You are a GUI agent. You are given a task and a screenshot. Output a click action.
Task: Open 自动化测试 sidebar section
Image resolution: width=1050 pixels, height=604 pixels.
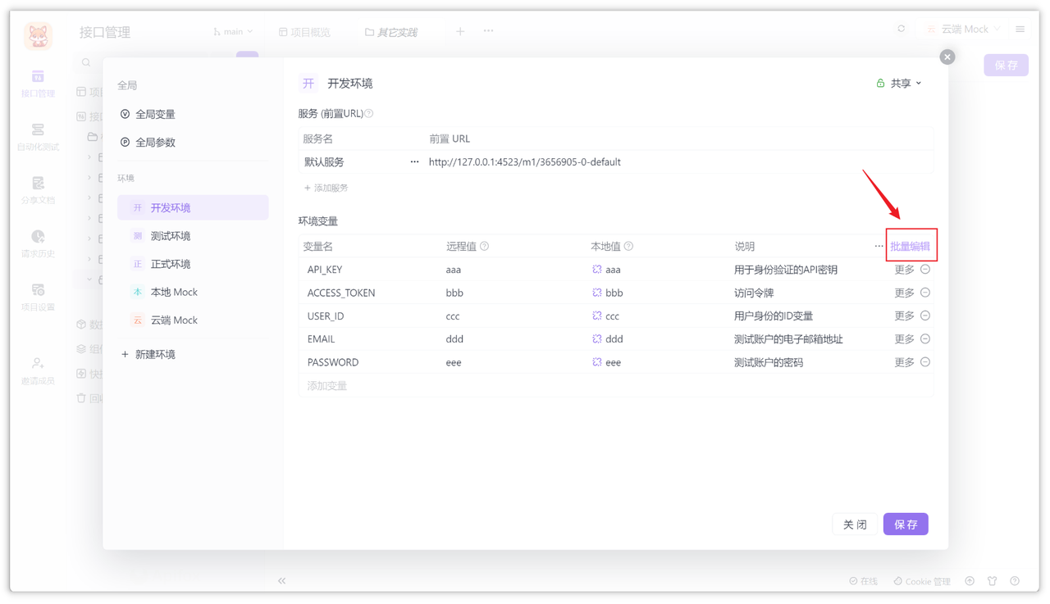38,137
